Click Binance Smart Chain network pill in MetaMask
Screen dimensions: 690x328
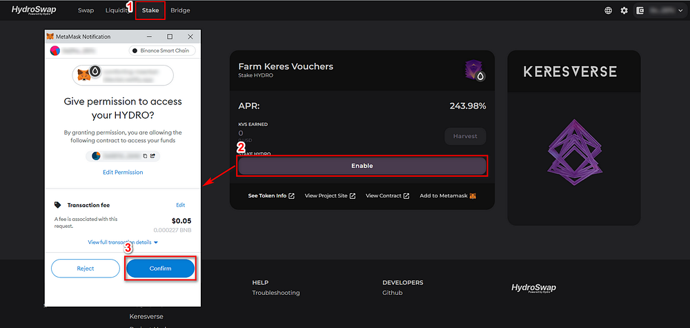coord(162,50)
